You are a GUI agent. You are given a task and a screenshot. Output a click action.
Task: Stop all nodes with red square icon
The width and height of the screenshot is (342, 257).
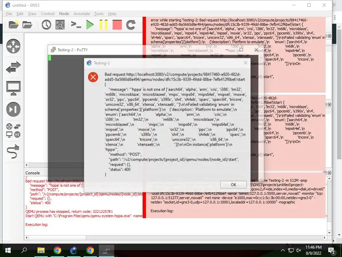click(x=117, y=24)
